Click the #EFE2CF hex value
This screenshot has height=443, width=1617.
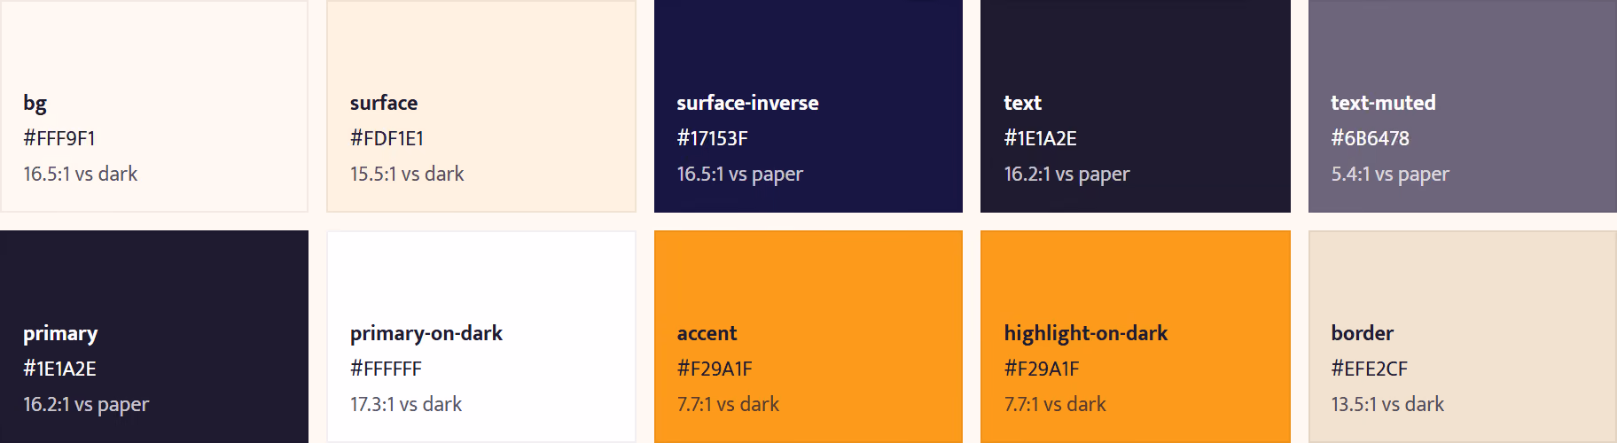[1369, 369]
